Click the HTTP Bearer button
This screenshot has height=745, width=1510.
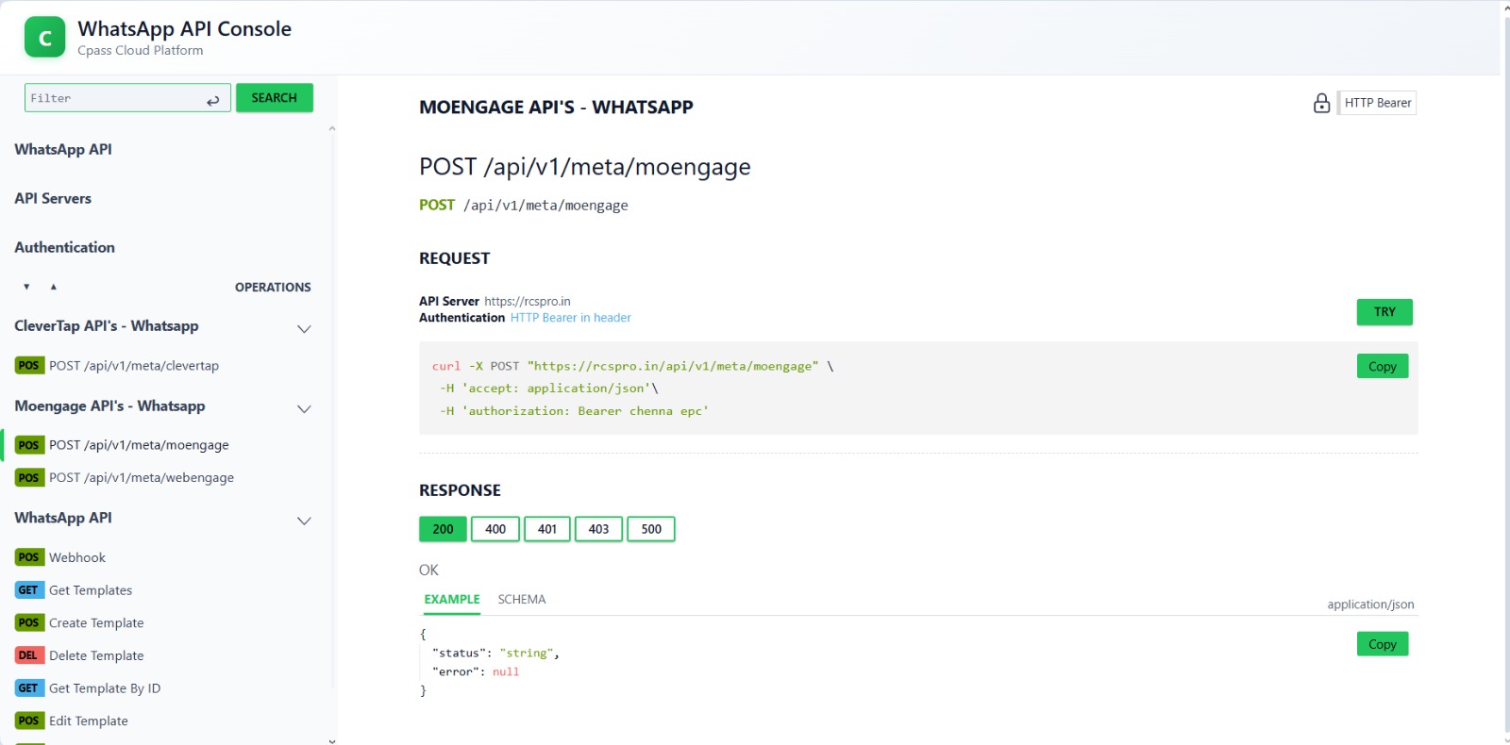(1378, 103)
